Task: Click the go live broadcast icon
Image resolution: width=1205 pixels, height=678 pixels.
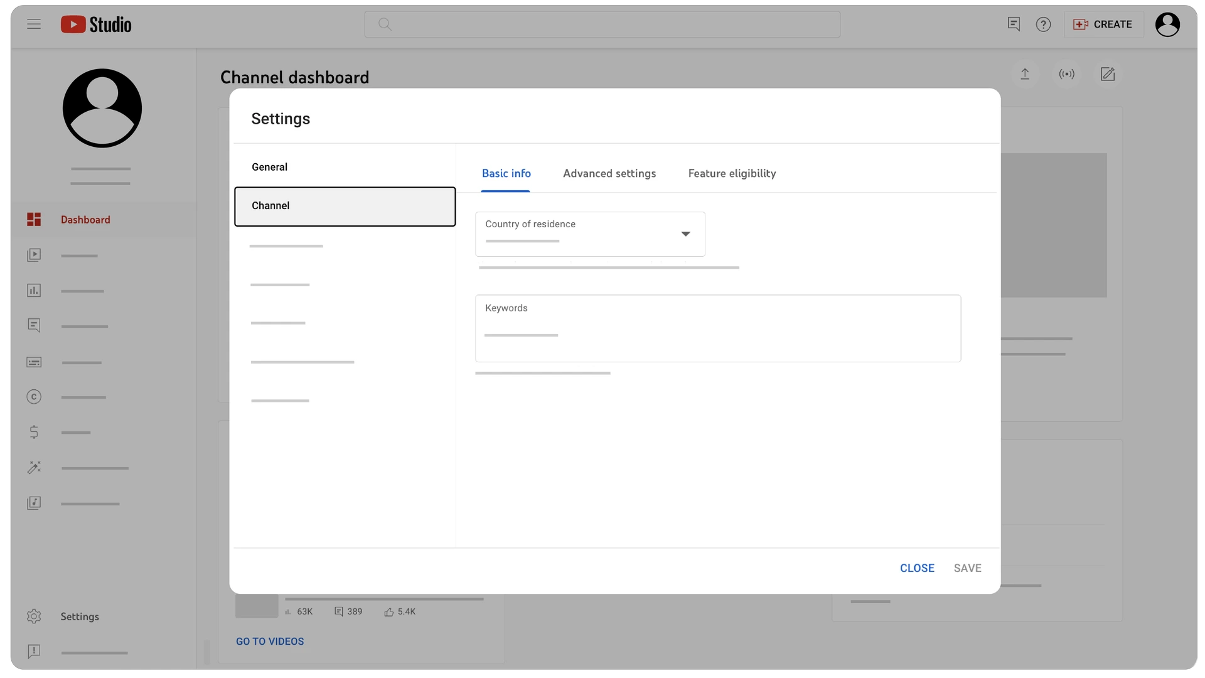Action: click(x=1066, y=74)
